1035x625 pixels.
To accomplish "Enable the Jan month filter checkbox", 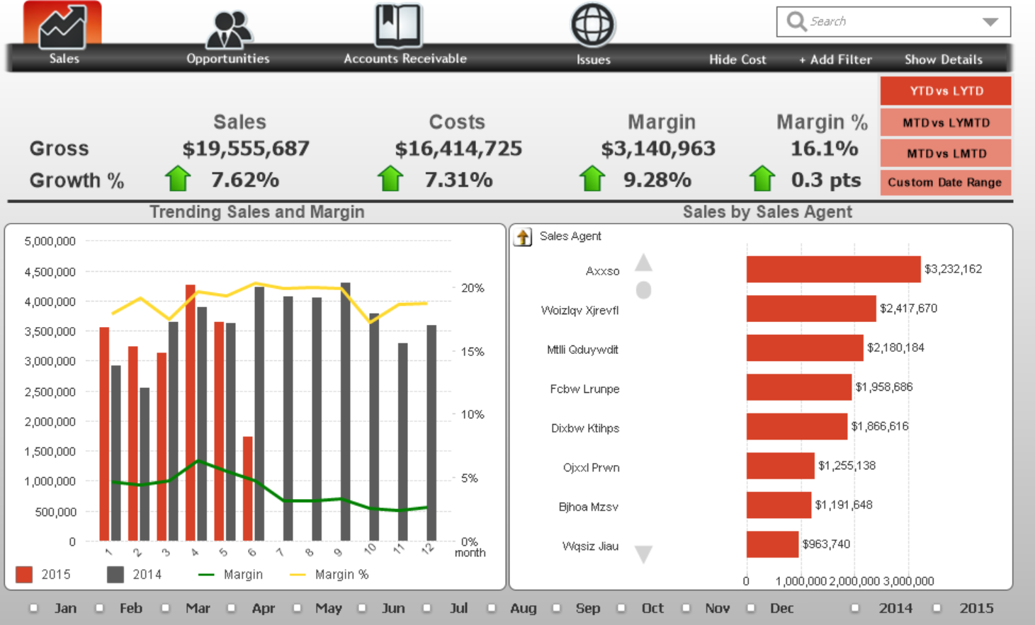I will click(32, 607).
